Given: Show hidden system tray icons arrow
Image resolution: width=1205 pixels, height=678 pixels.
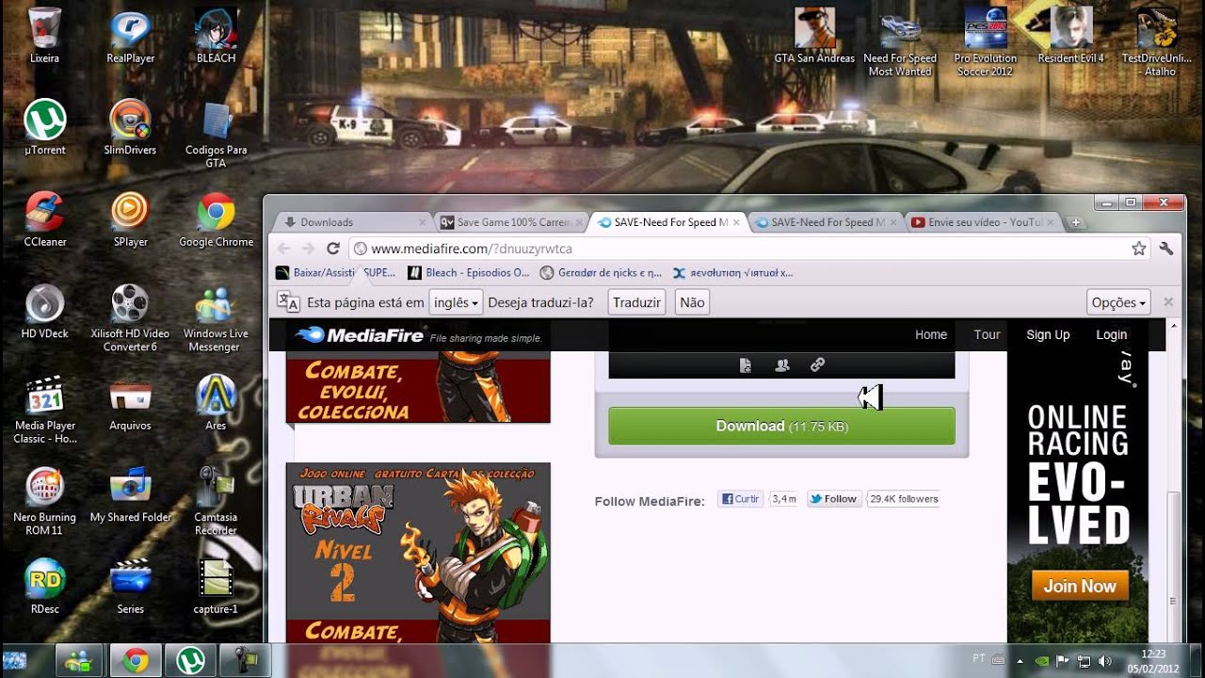Looking at the screenshot, I should point(1020,661).
